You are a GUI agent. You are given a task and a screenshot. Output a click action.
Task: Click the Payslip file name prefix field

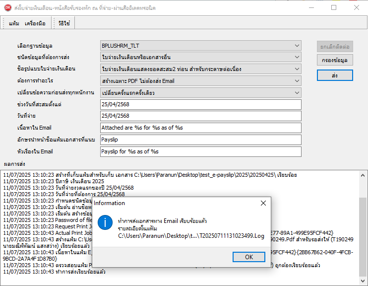(x=200, y=140)
